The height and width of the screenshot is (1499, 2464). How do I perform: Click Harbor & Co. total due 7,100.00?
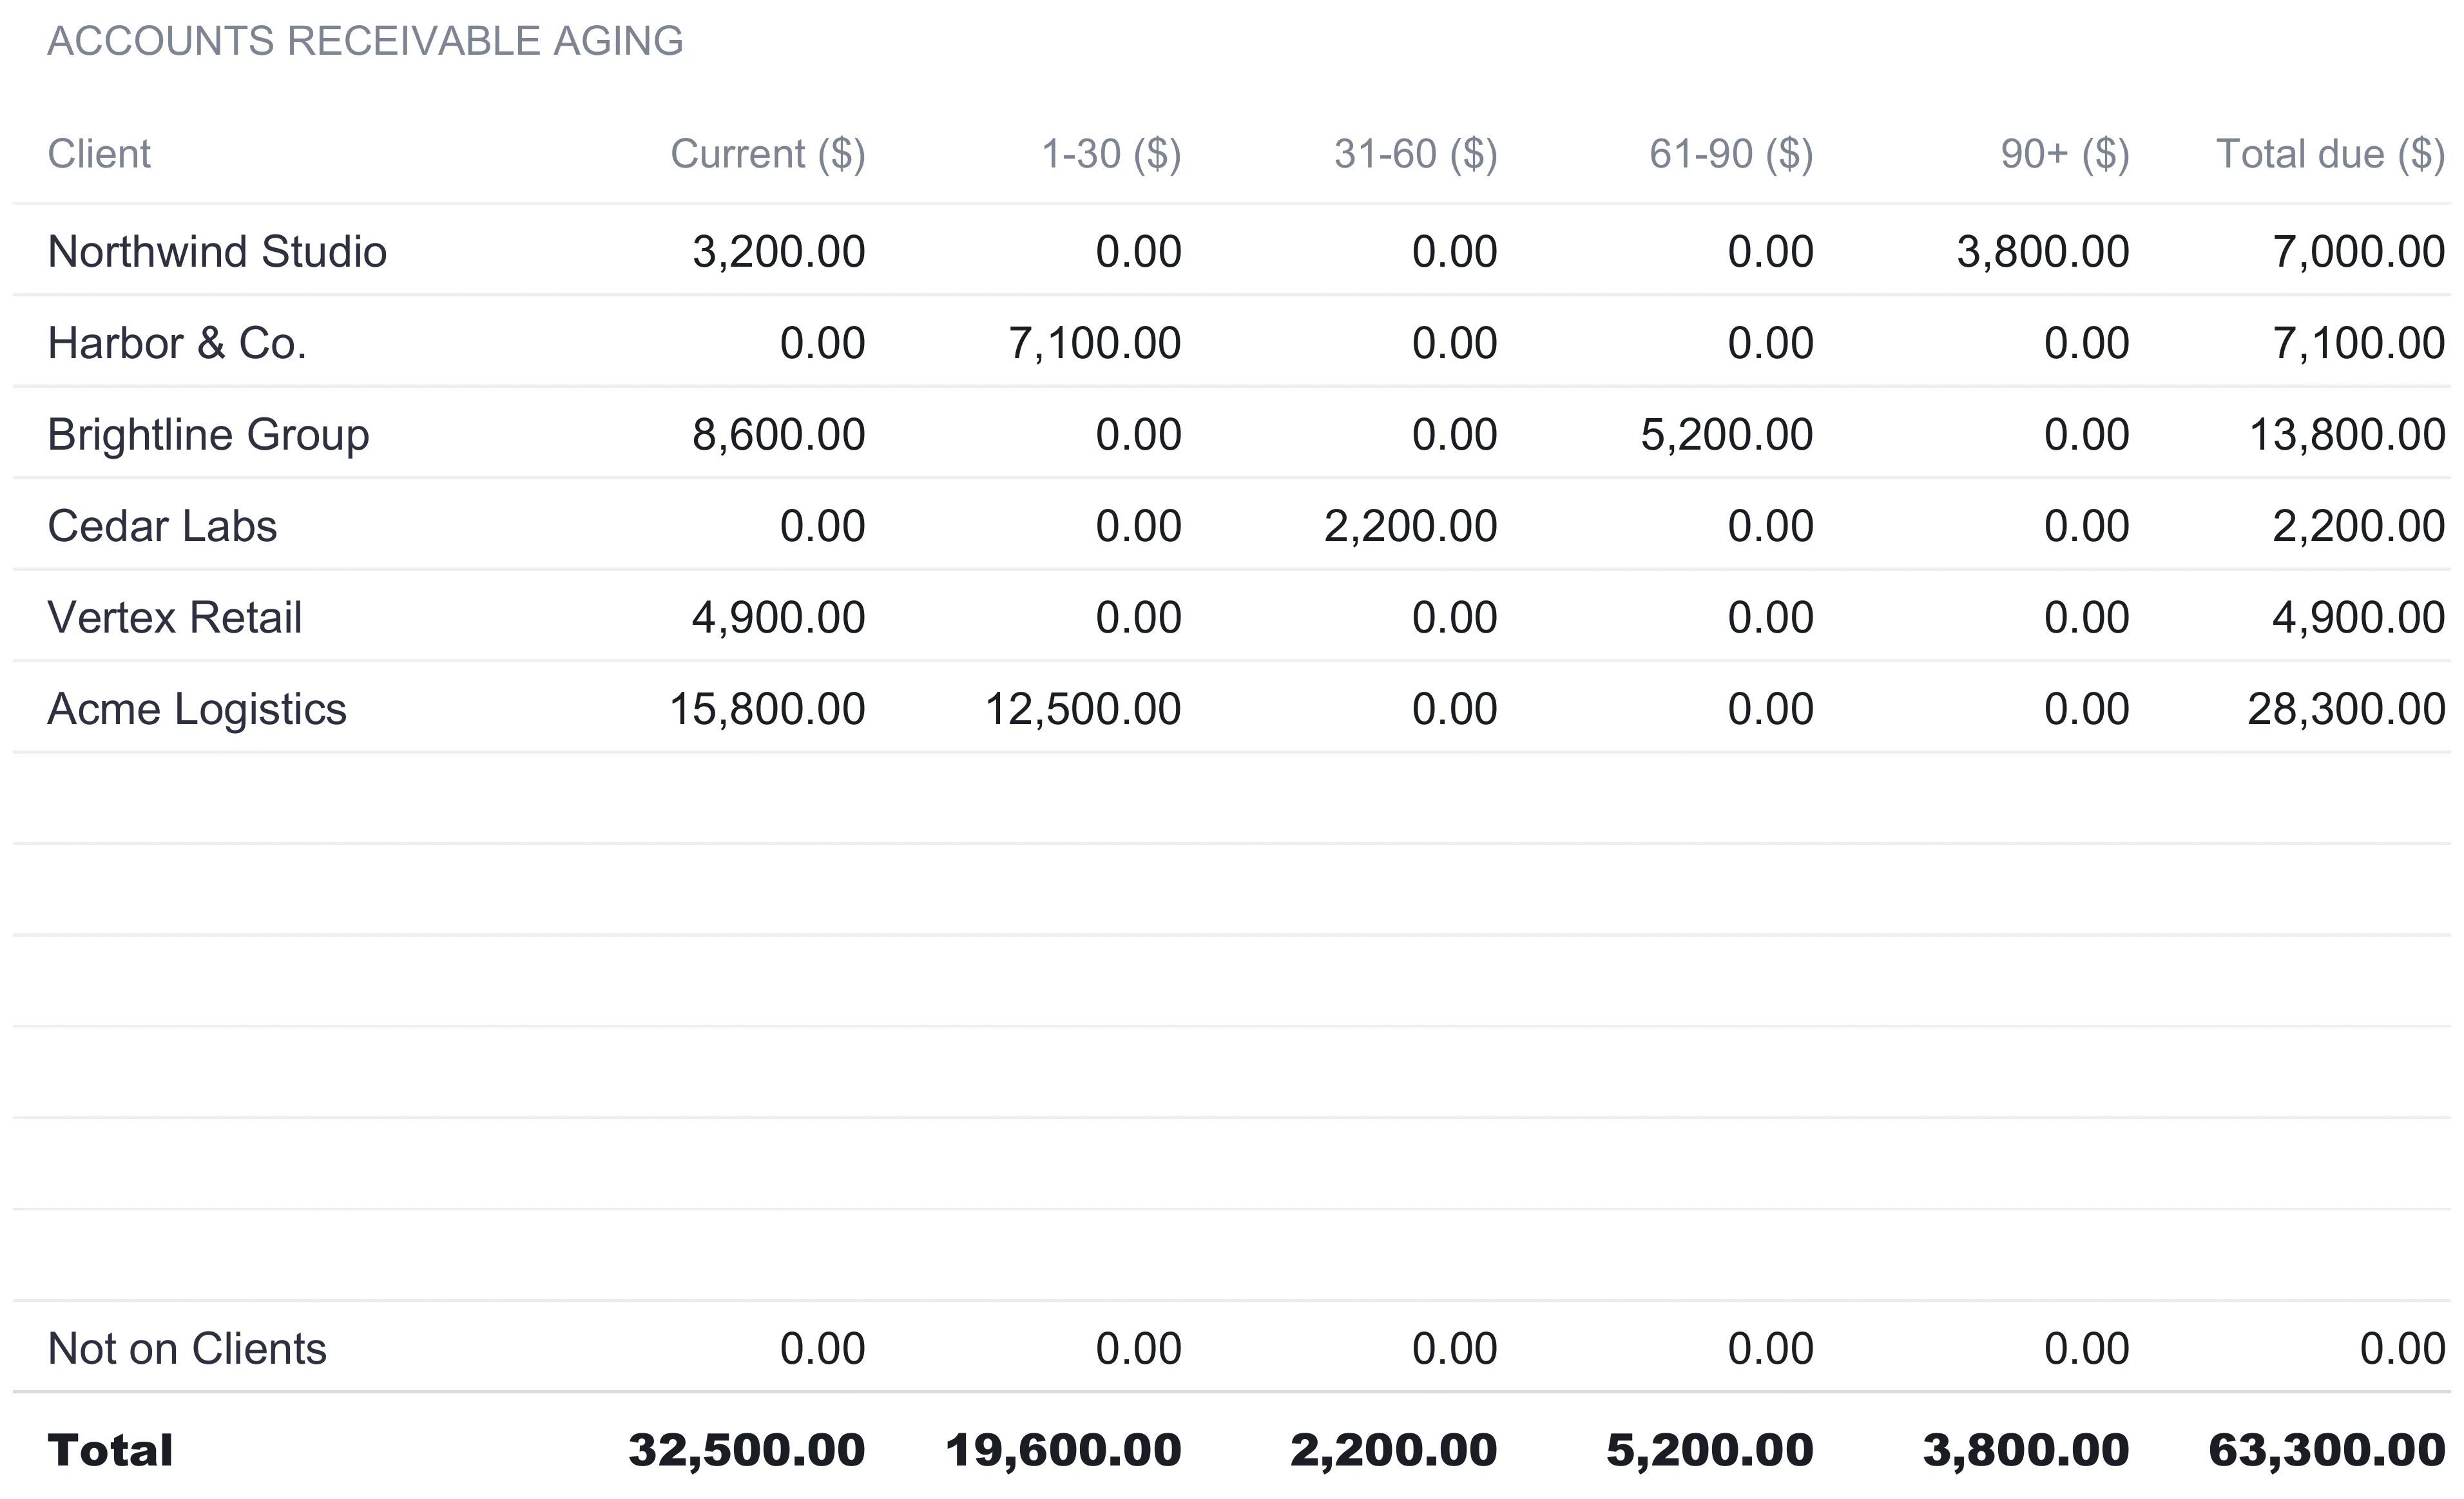[x=2359, y=344]
